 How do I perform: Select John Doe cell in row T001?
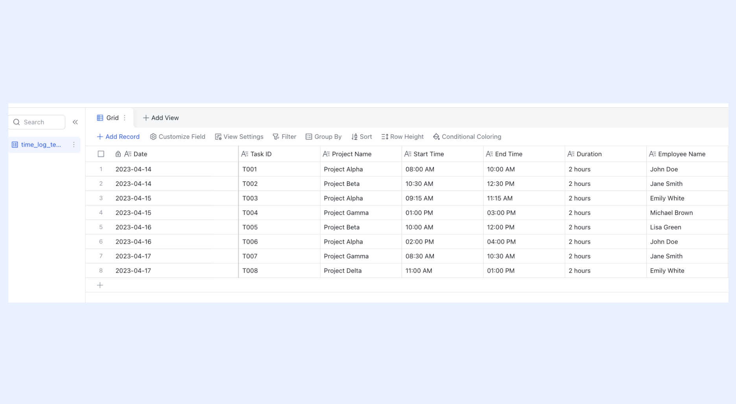click(x=687, y=169)
